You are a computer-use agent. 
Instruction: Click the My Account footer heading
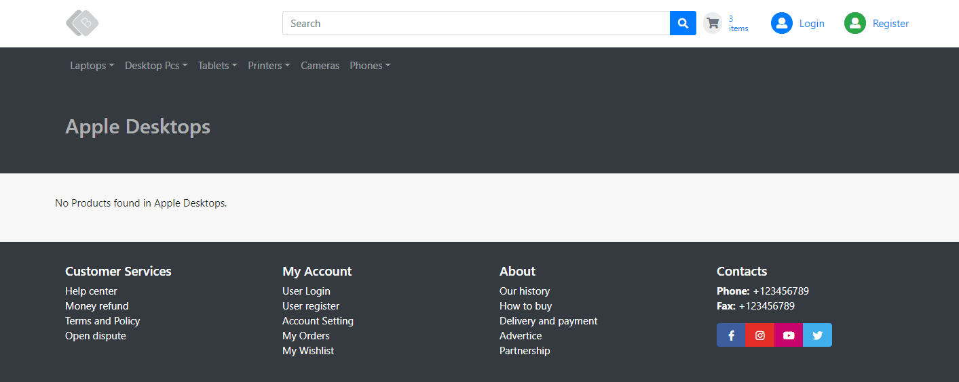(x=317, y=272)
